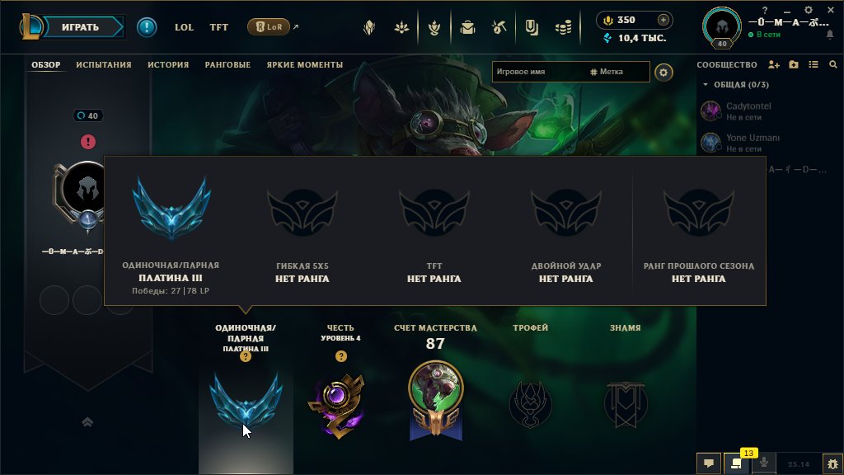The height and width of the screenshot is (475, 844).
Task: Open profile search settings gear
Action: pos(663,73)
